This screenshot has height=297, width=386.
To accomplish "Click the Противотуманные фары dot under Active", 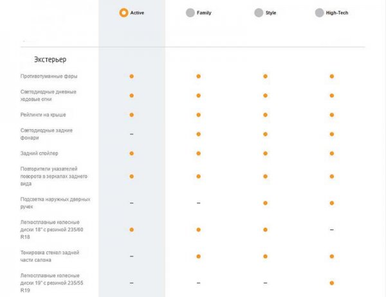I will click(x=132, y=76).
